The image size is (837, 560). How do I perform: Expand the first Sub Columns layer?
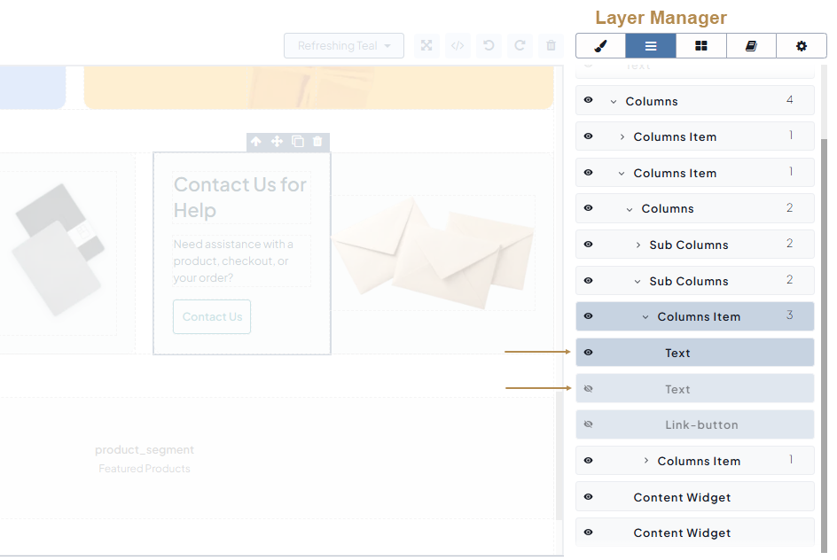[x=638, y=245]
